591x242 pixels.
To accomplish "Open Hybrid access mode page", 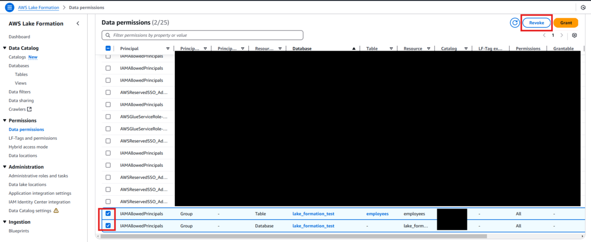I will pyautogui.click(x=28, y=147).
